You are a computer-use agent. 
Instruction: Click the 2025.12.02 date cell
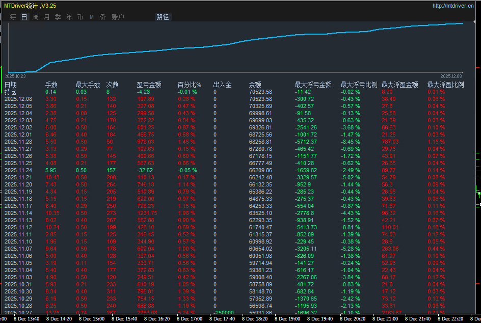[18, 127]
